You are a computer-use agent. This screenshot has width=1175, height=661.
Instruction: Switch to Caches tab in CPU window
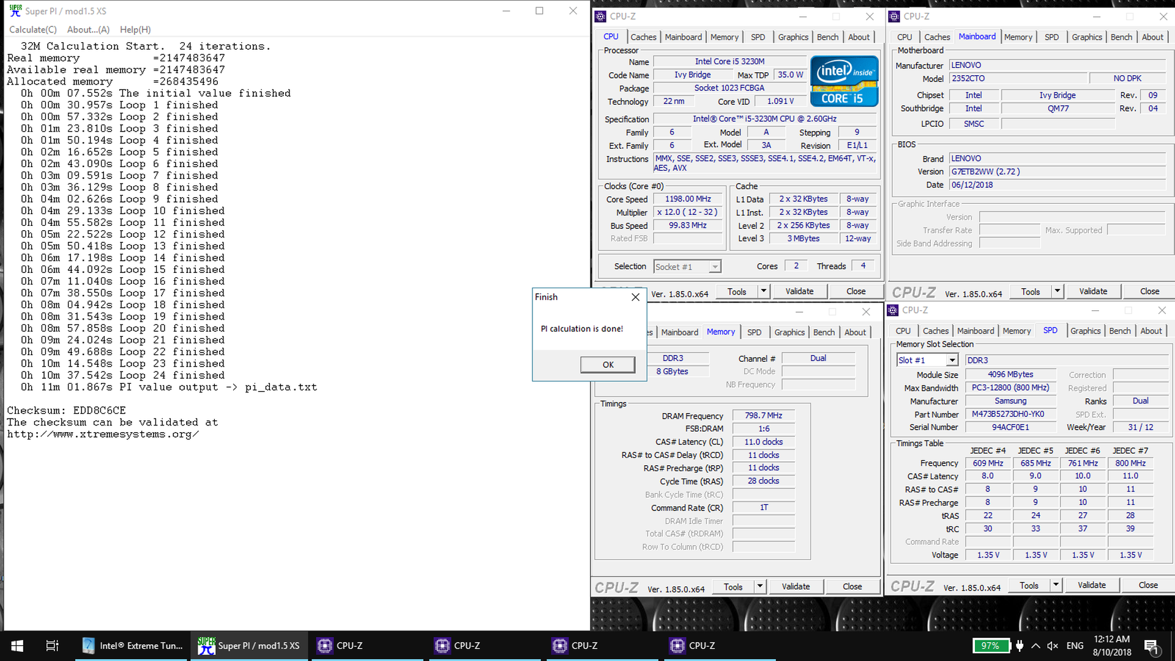tap(643, 37)
